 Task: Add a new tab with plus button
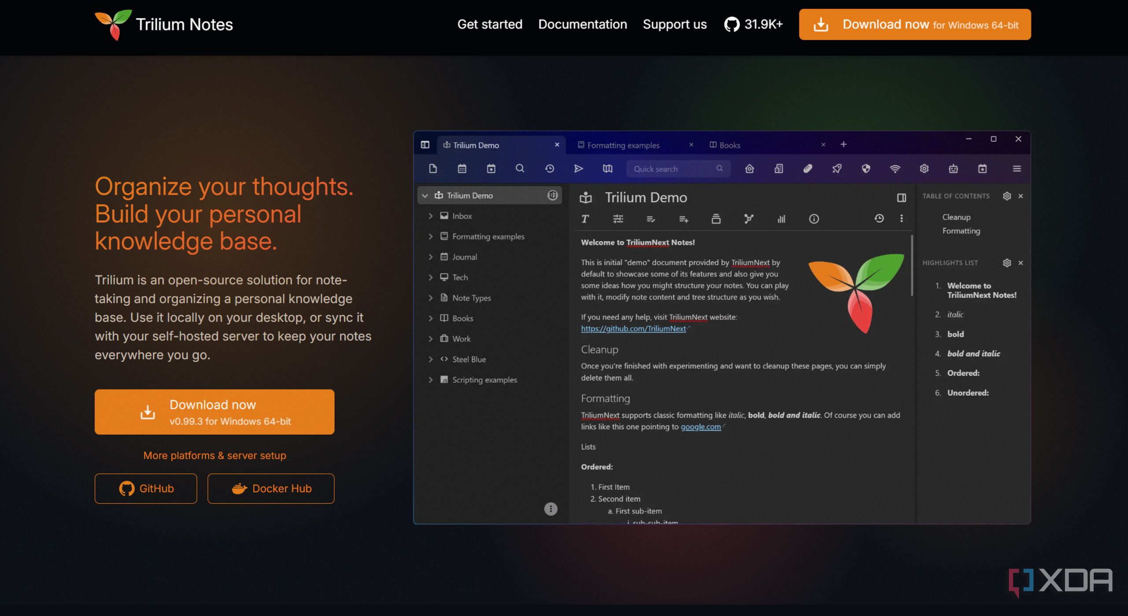coord(843,144)
